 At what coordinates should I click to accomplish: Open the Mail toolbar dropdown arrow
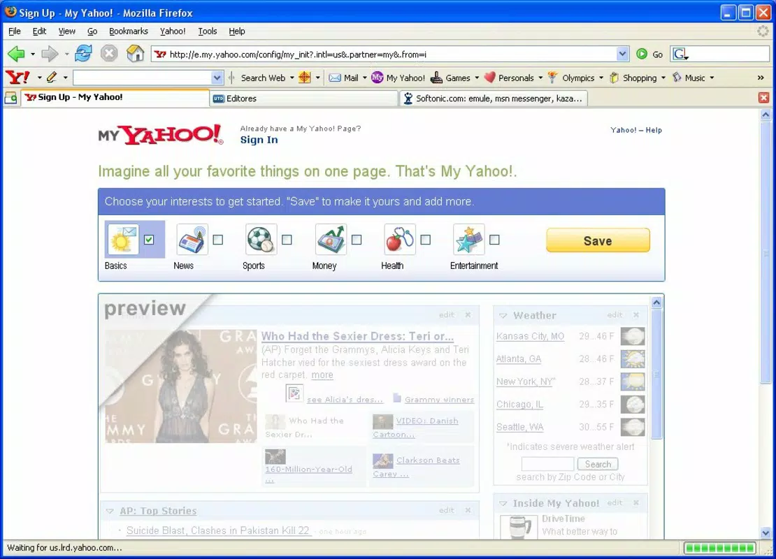365,78
